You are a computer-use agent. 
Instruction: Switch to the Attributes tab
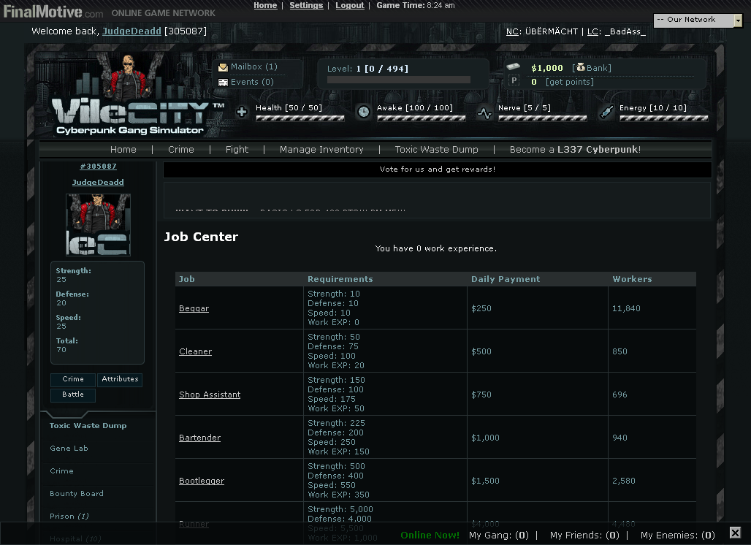coord(120,379)
